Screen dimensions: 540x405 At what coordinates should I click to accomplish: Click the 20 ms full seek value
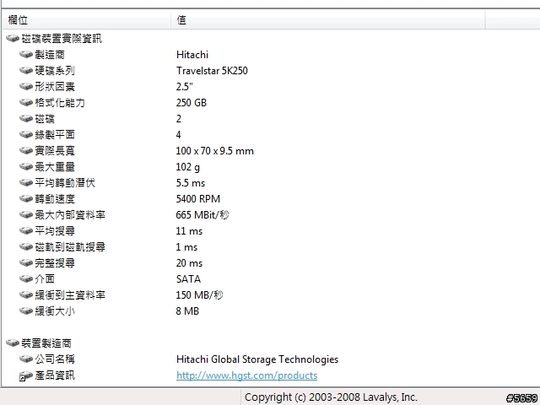[x=189, y=262]
